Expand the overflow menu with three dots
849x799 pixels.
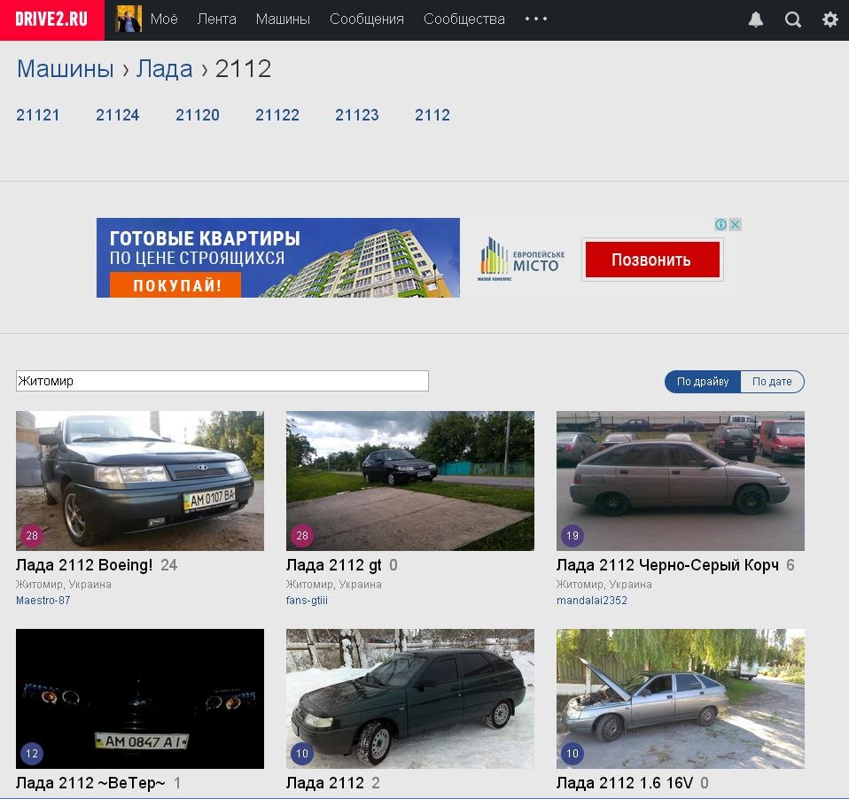pos(535,18)
